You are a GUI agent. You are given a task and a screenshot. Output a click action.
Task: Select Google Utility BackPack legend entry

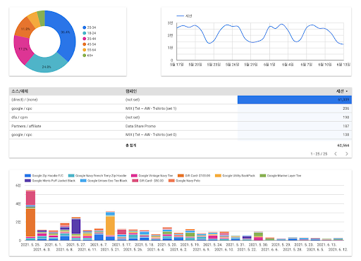(x=235, y=176)
